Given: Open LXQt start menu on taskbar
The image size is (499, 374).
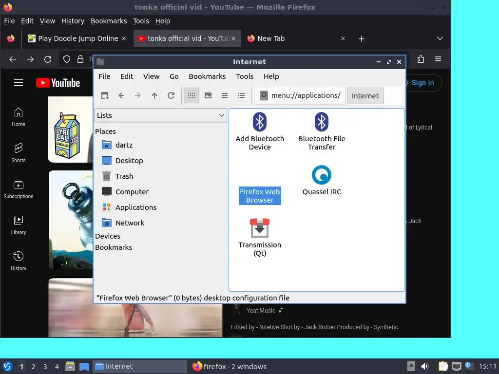Looking at the screenshot, I should click(8, 366).
